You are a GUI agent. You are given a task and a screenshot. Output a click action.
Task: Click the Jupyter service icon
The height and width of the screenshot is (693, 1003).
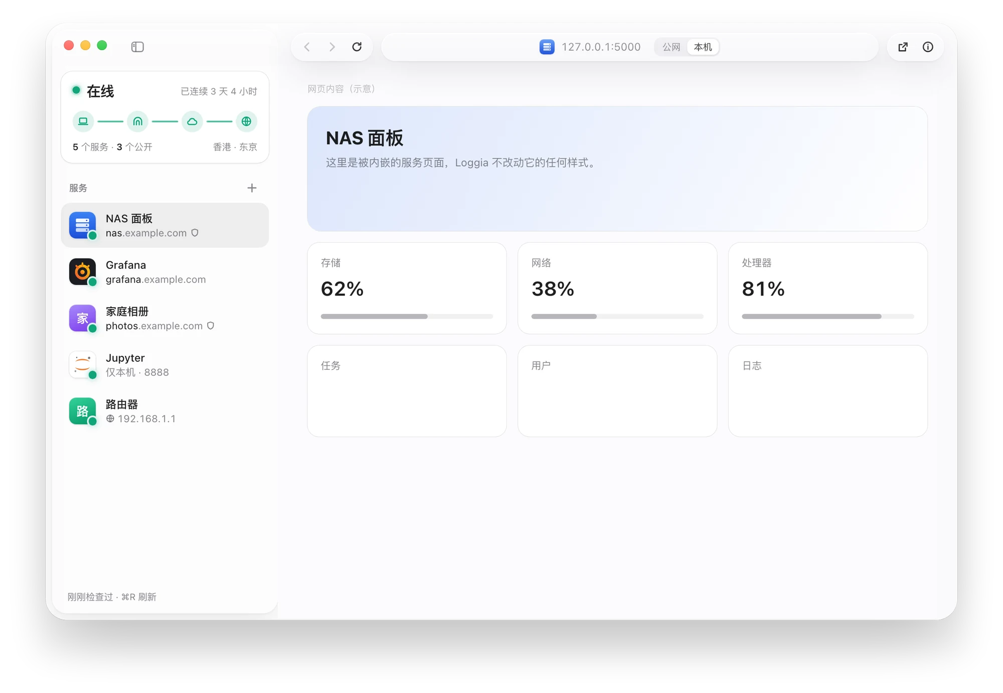[82, 365]
